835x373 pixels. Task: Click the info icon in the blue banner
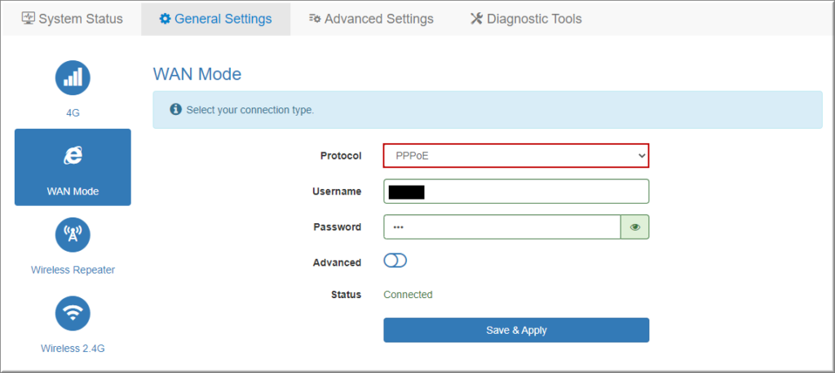point(175,110)
